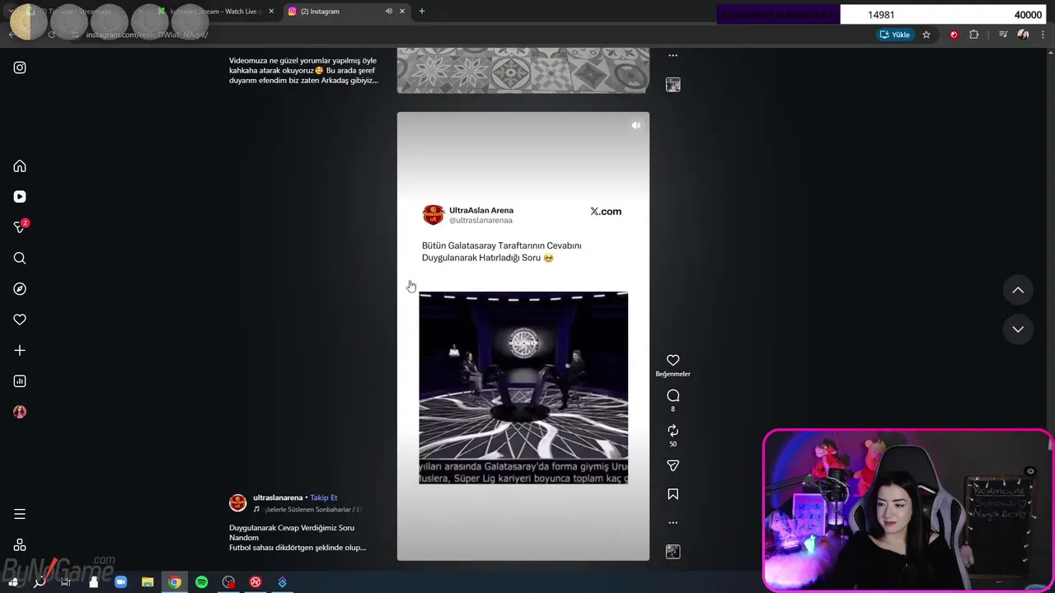Open the Chrome profile avatar
1055x593 pixels.
click(1023, 35)
